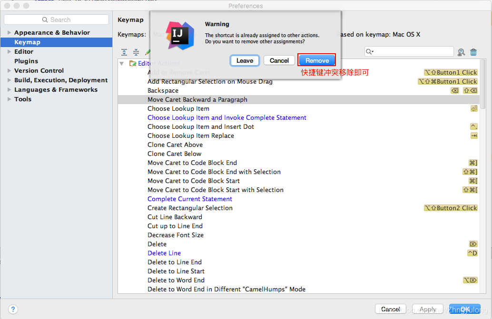The image size is (492, 319).
Task: Click the Preferences search field
Action: 57,19
